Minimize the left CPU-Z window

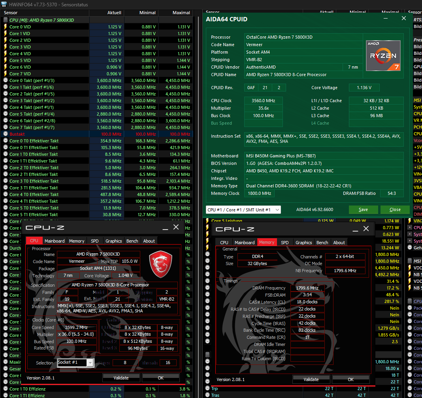165,228
